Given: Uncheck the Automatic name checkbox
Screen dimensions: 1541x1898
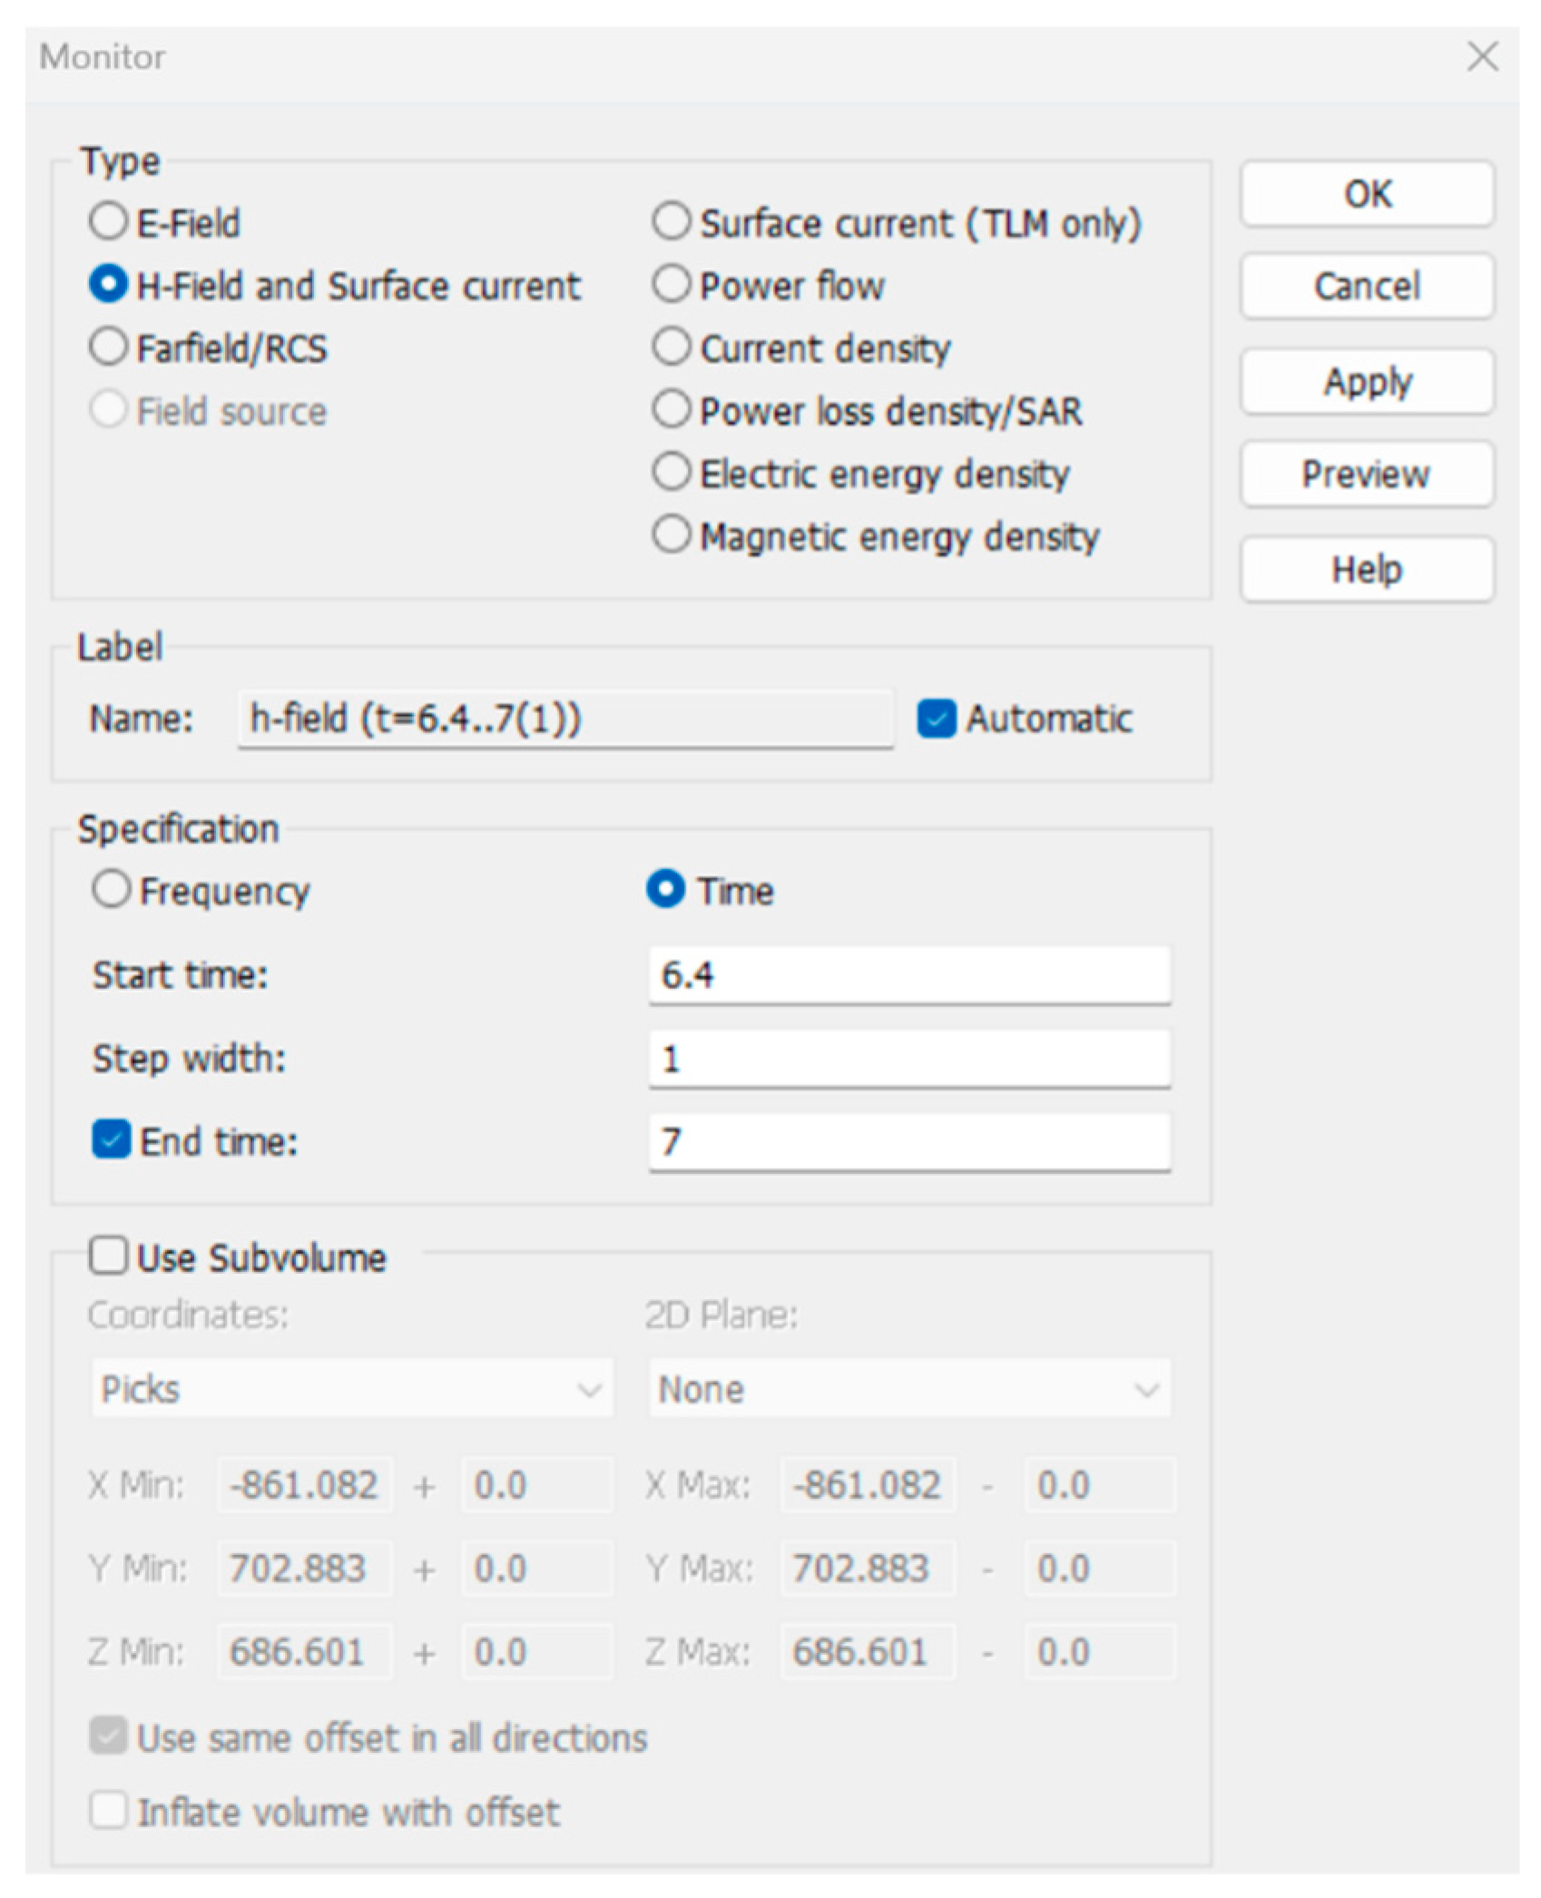Looking at the screenshot, I should click(936, 719).
